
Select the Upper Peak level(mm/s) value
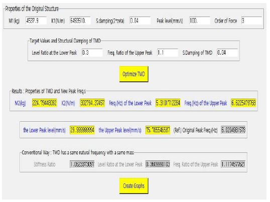pyautogui.click(x=158, y=130)
